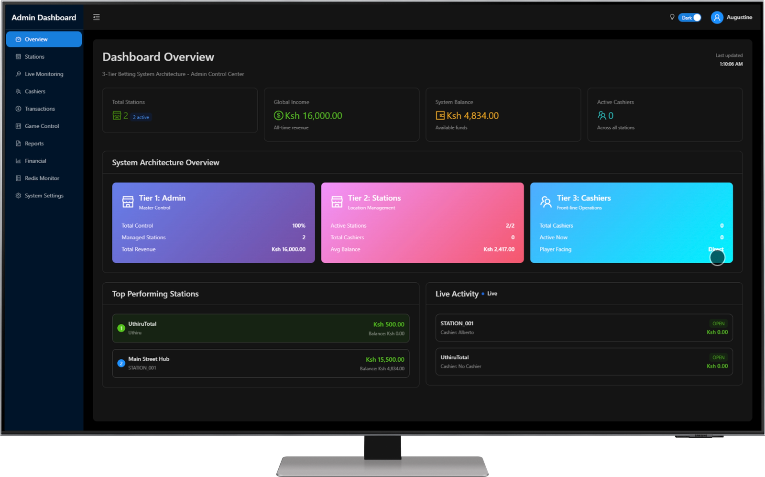Viewport: 765px width, 477px height.
Task: Click the 2 active stations badge
Action: coord(142,117)
